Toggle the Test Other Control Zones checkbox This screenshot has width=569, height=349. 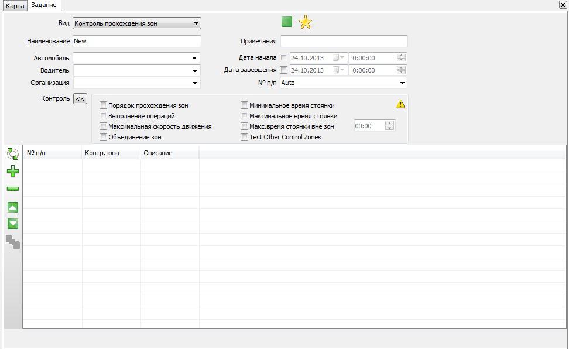(x=245, y=137)
